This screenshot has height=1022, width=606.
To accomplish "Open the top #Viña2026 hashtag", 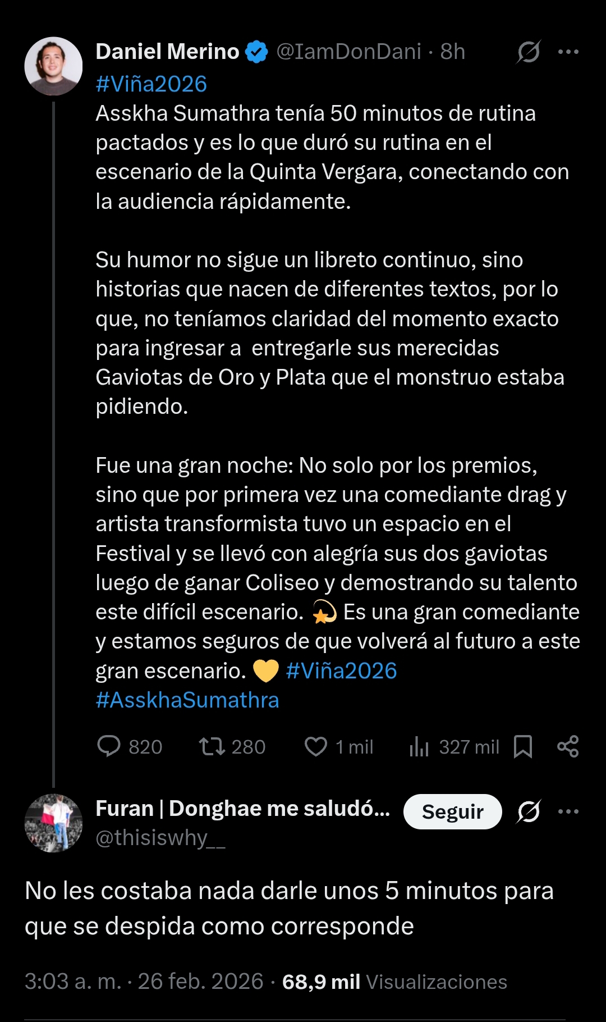I will click(151, 84).
